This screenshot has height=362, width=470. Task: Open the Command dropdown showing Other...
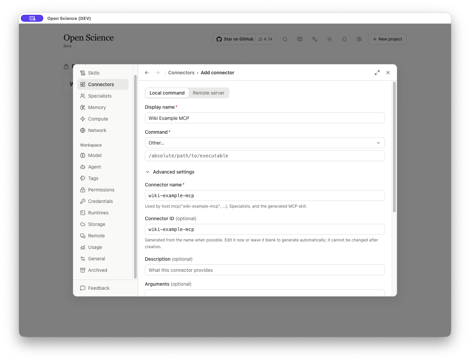point(265,143)
